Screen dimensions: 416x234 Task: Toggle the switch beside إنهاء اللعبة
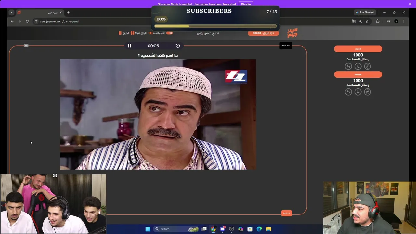170,33
